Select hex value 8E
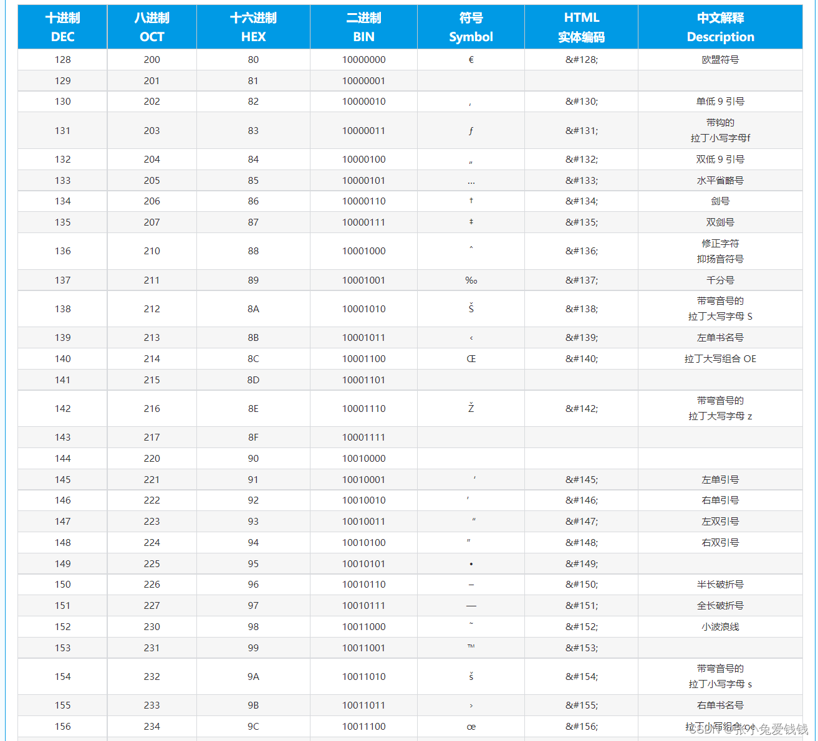The height and width of the screenshot is (741, 818). (253, 409)
